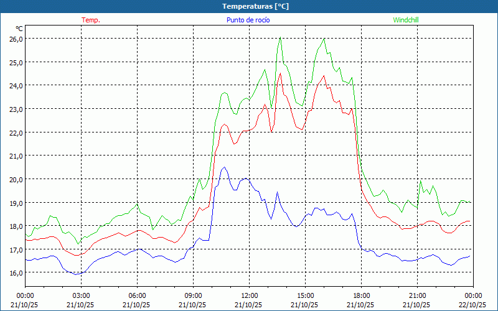Click the °C unit label on the y-axis
Image resolution: width=498 pixels, height=311 pixels.
19,29
